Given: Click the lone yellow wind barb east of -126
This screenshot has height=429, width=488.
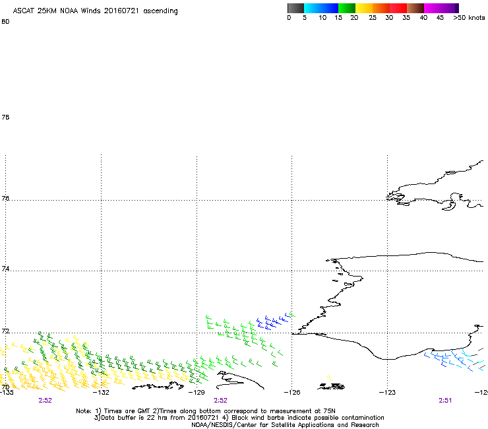Looking at the screenshot, I should point(329,378).
